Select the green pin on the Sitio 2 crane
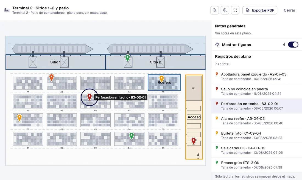Screen dimensions: 302x180 [x=127, y=58]
